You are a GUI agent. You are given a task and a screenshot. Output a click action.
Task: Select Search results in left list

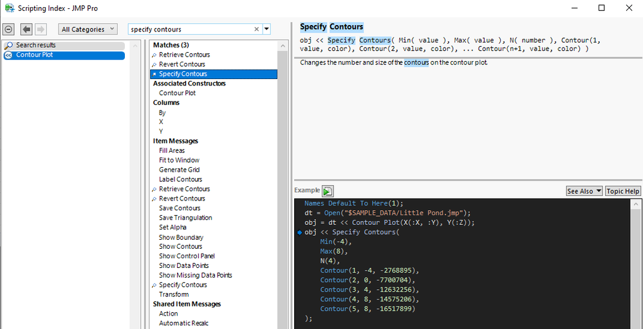click(x=35, y=46)
